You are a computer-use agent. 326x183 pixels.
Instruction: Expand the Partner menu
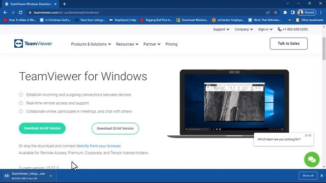pyautogui.click(x=152, y=44)
